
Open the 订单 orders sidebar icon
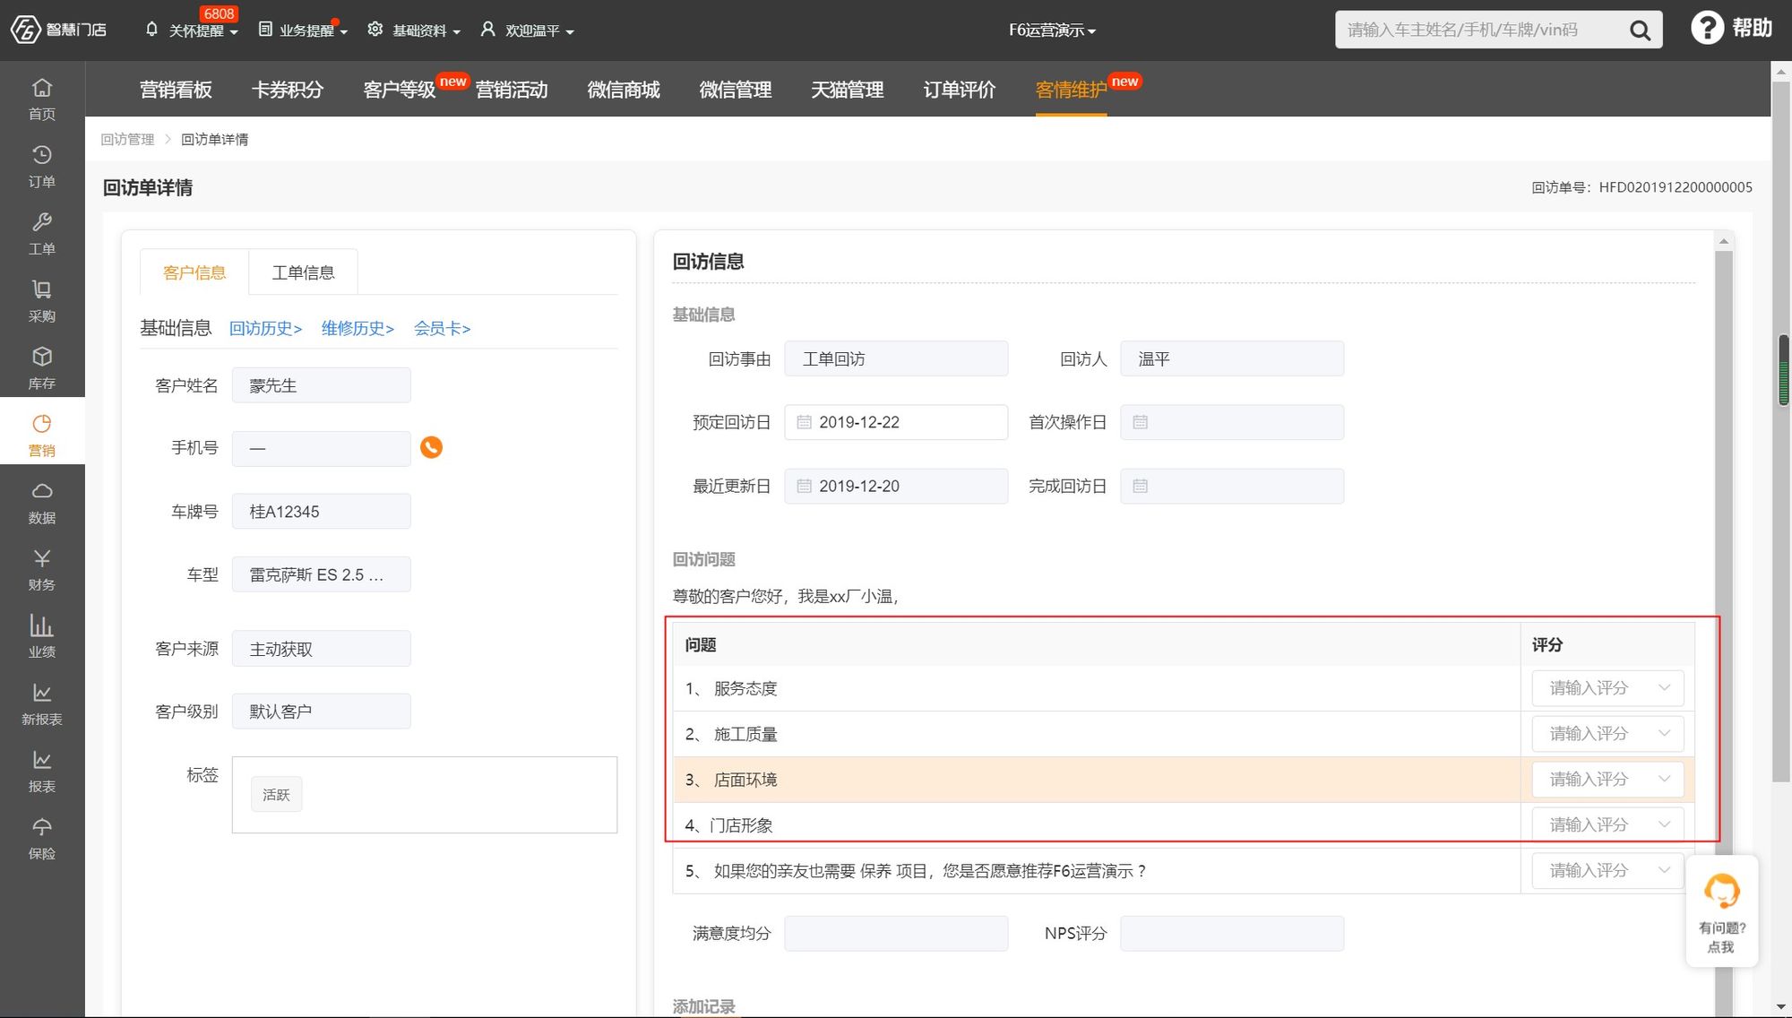pos(42,166)
